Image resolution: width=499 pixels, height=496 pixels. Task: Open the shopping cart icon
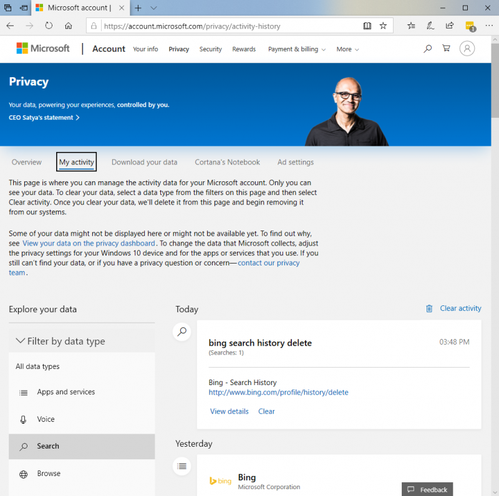click(x=446, y=49)
